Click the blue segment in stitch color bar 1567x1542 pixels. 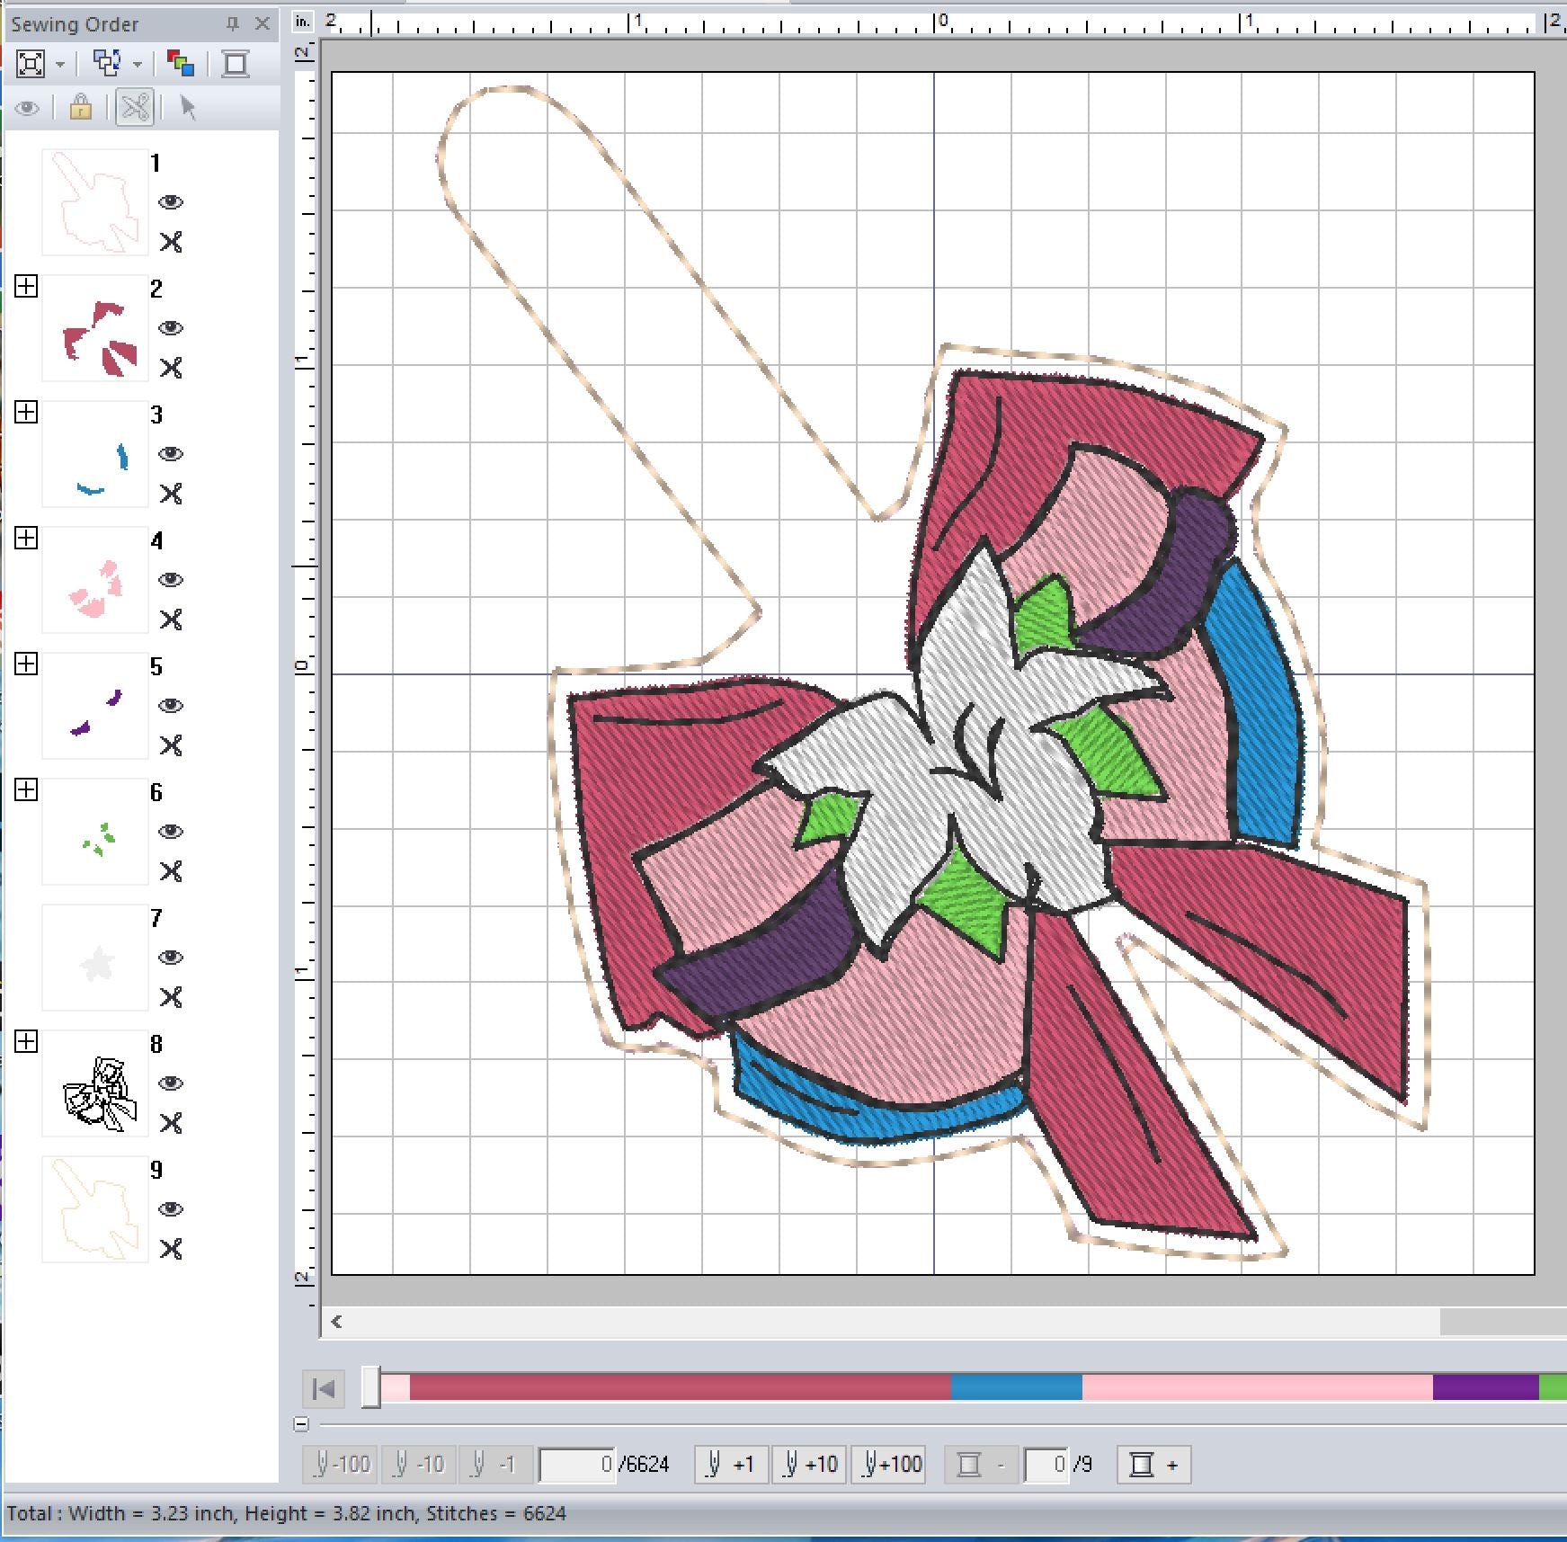(1016, 1386)
